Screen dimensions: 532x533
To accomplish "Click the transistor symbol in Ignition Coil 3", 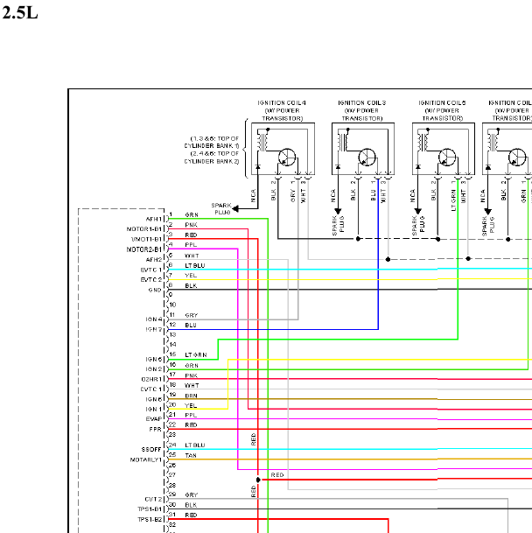I will [x=367, y=158].
